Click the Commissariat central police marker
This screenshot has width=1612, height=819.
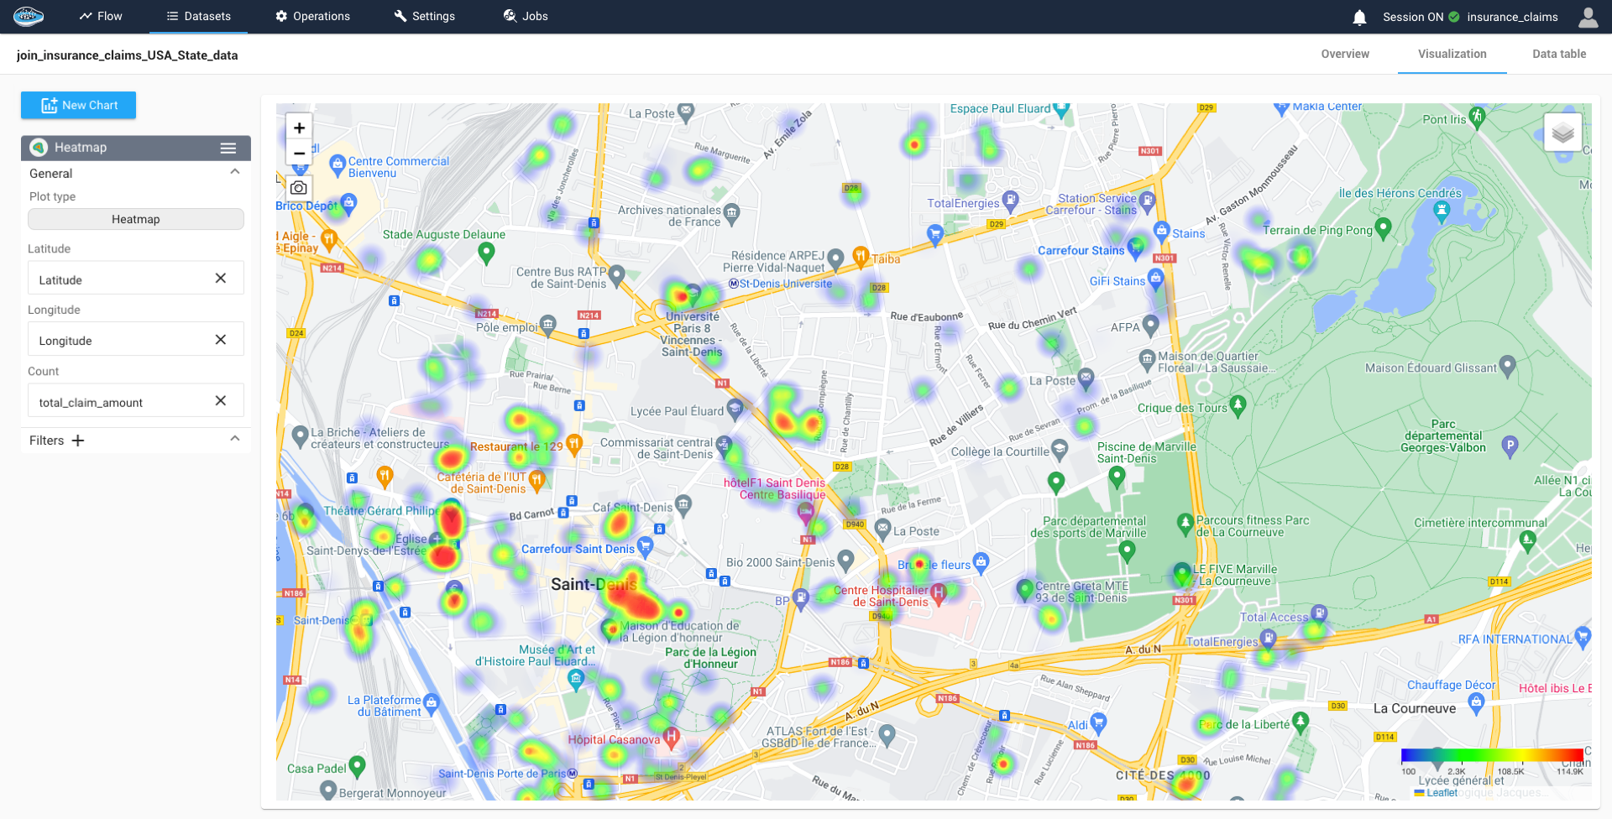[x=724, y=445]
